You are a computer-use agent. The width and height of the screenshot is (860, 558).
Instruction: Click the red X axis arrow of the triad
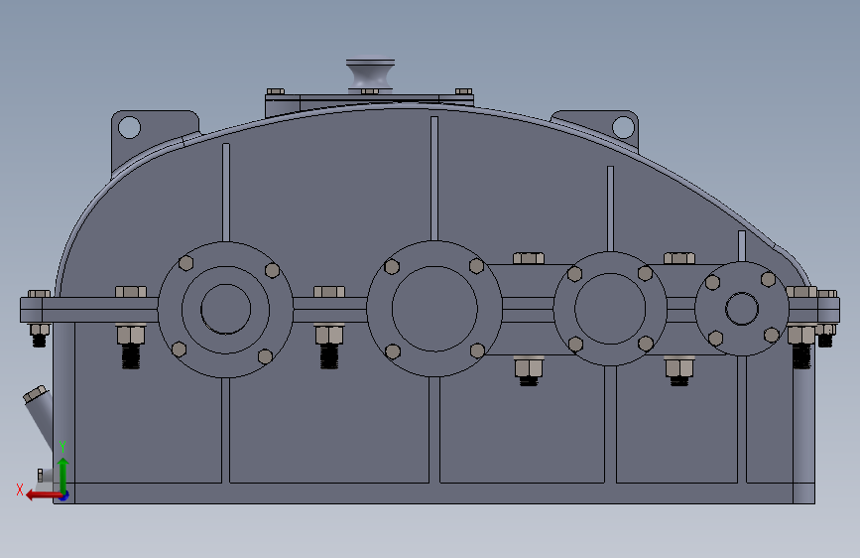click(x=43, y=495)
